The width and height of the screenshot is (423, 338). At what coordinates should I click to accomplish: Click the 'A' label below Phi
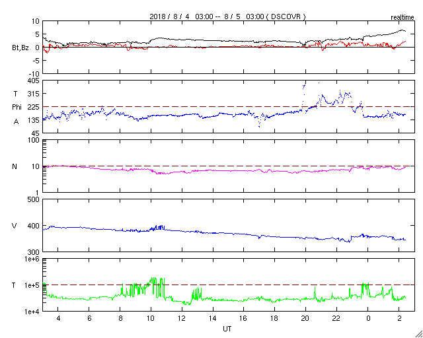tap(16, 122)
